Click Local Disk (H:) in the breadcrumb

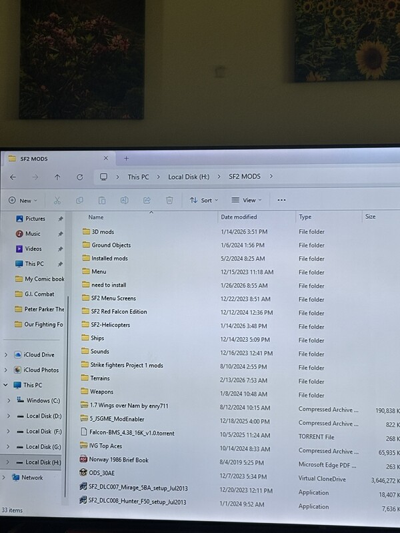pos(189,177)
